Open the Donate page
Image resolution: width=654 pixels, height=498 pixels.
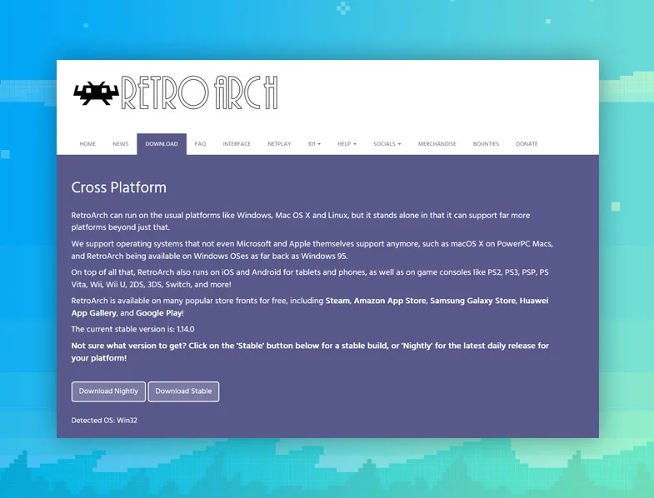click(x=527, y=144)
